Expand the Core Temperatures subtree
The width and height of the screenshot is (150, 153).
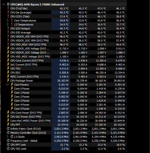click(8, 20)
